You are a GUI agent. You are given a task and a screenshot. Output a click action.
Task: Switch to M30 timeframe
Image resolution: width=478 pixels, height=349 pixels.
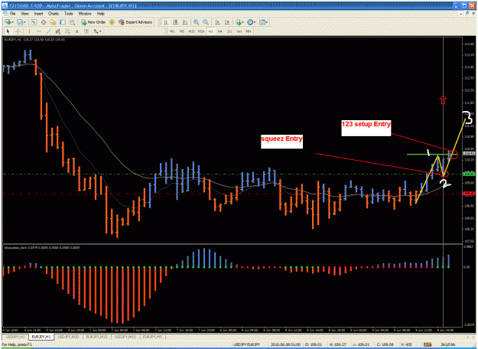201,31
